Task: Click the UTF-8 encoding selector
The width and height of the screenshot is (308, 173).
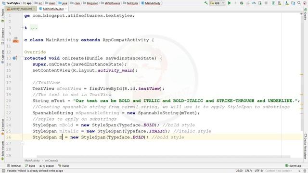Action: 259,171
